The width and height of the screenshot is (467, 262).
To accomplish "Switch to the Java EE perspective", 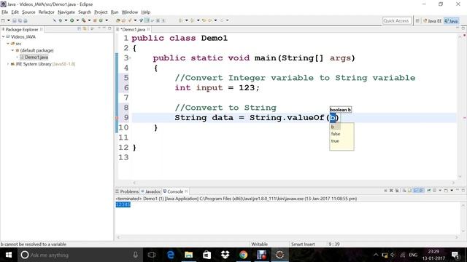I will point(433,21).
